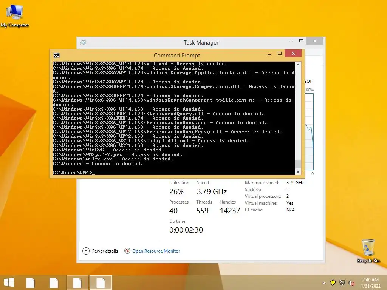
Task: Click the Command Prompt title bar icon
Action: coord(57,55)
